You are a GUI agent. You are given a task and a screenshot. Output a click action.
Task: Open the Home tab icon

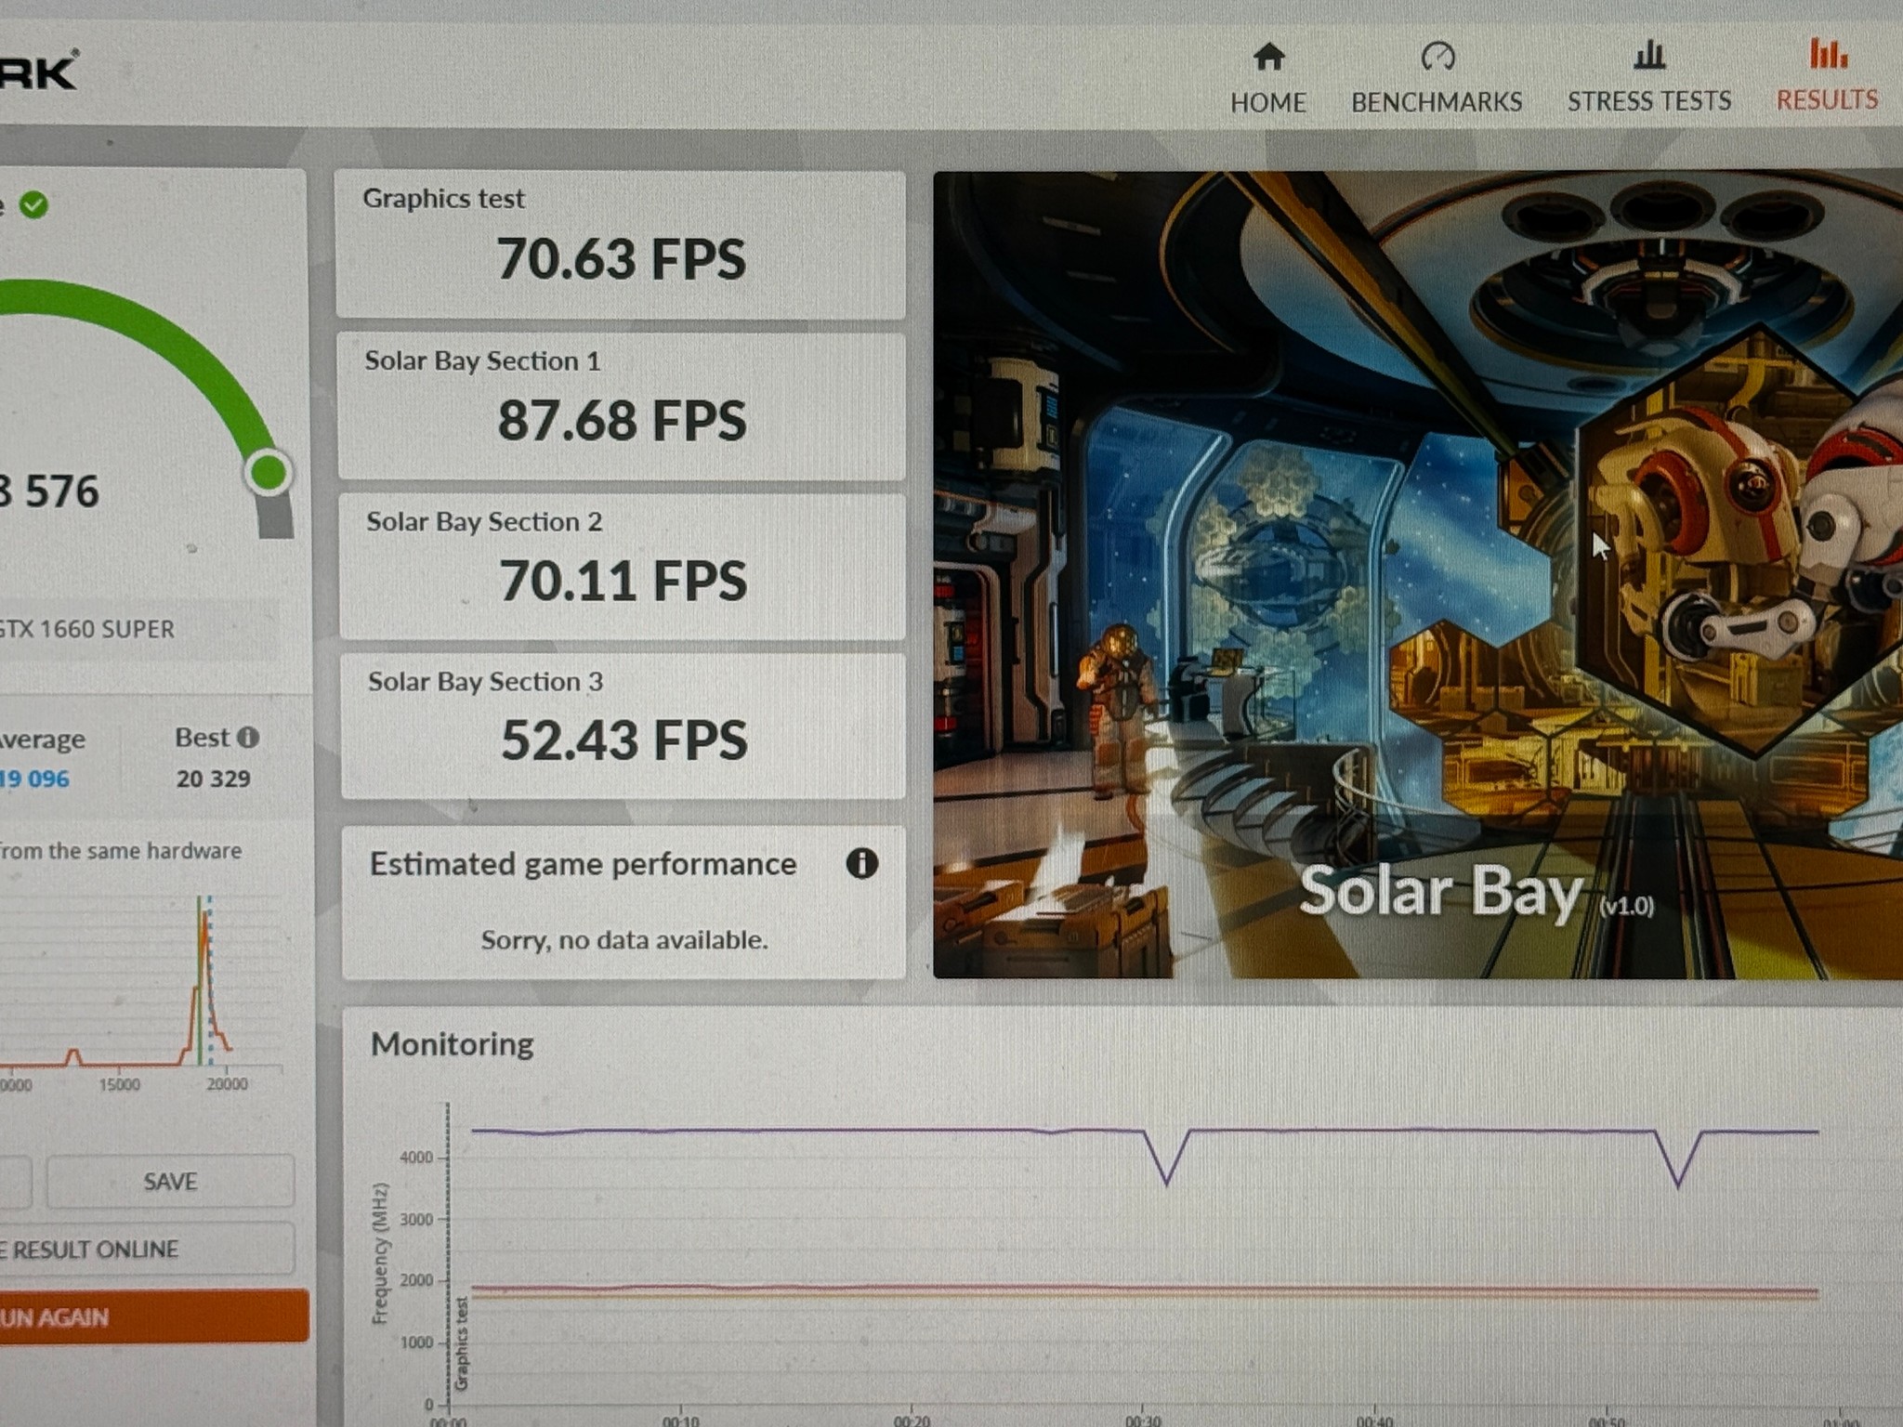click(x=1268, y=57)
